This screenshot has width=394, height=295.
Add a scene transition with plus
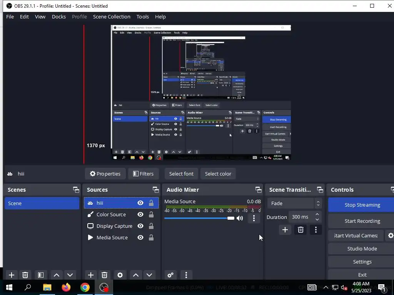click(285, 230)
